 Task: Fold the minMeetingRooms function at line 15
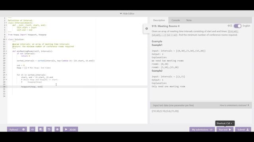click(x=6, y=51)
